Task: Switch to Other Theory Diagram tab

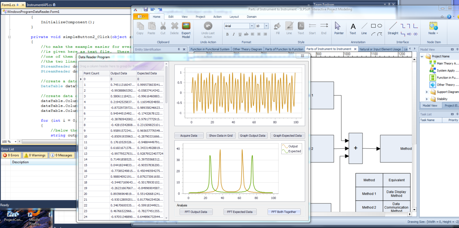Action: [247, 49]
